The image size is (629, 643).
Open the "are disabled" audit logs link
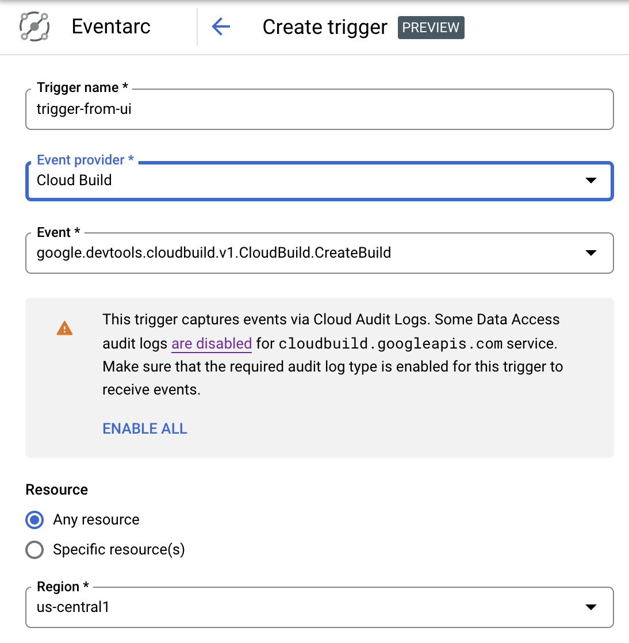(x=212, y=343)
